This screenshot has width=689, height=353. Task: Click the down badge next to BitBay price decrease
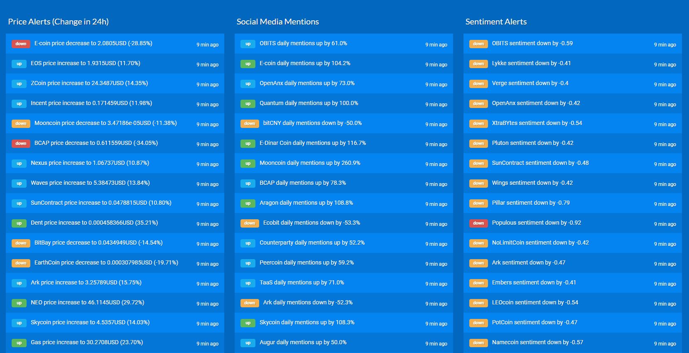point(21,243)
